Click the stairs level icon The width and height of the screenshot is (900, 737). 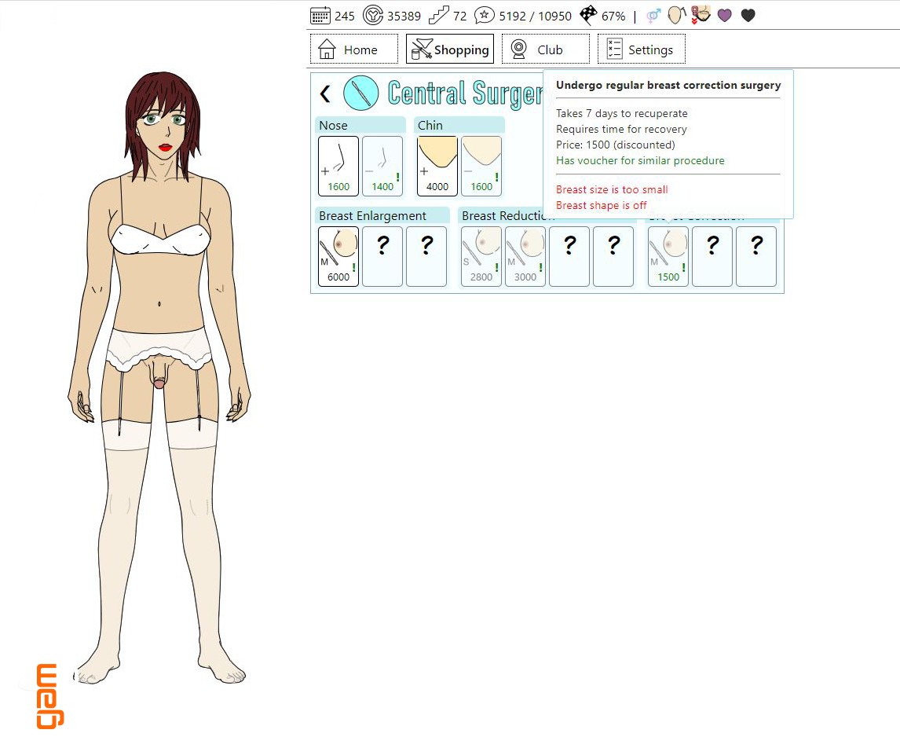point(438,16)
